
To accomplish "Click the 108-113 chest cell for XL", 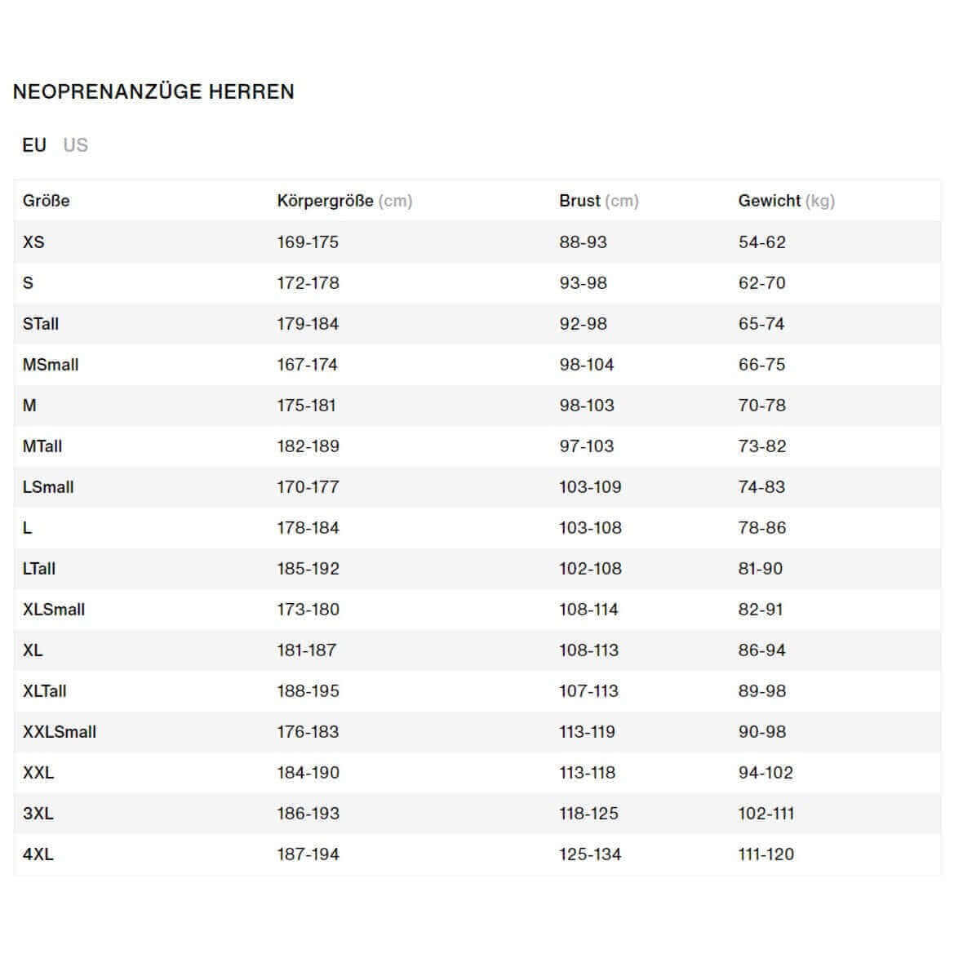I will [588, 650].
